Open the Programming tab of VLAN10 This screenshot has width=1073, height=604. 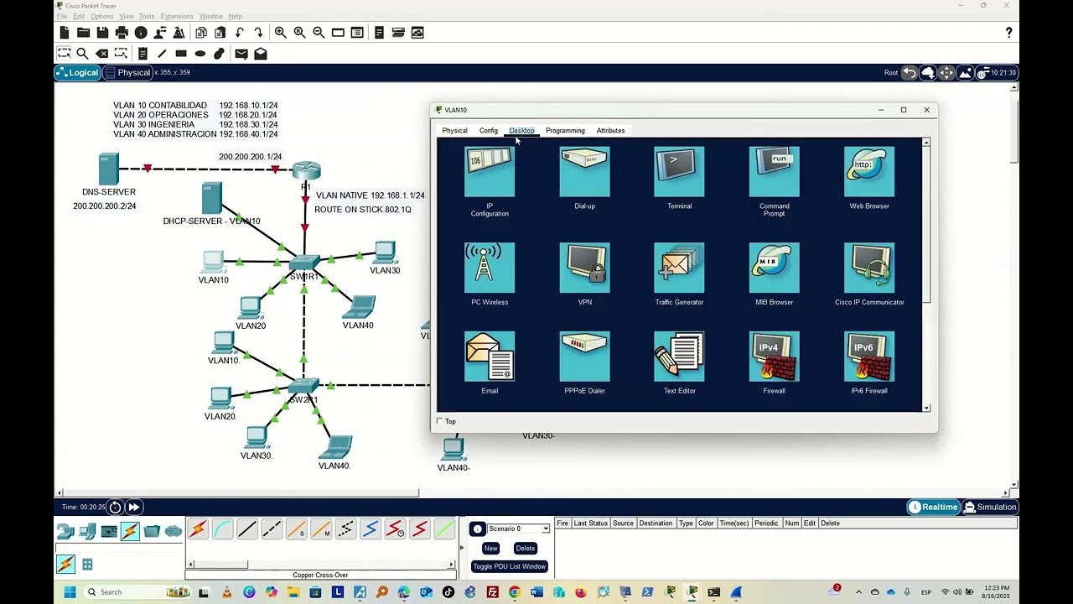[565, 131]
